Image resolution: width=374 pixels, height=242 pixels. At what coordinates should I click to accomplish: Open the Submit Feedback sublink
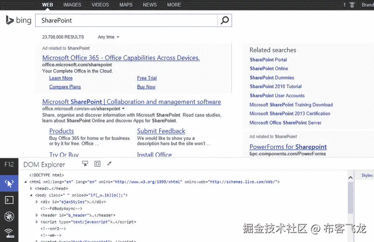(161, 131)
